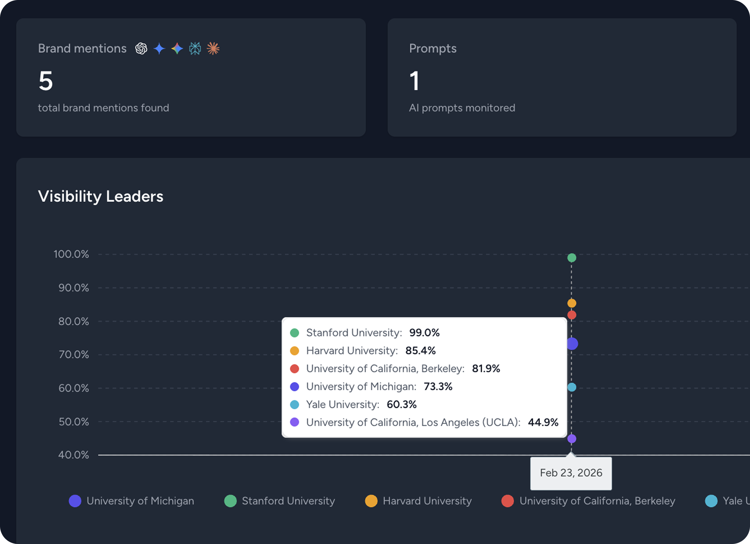Click the green Stanford University legend dot
Image resolution: width=750 pixels, height=544 pixels.
tap(230, 501)
